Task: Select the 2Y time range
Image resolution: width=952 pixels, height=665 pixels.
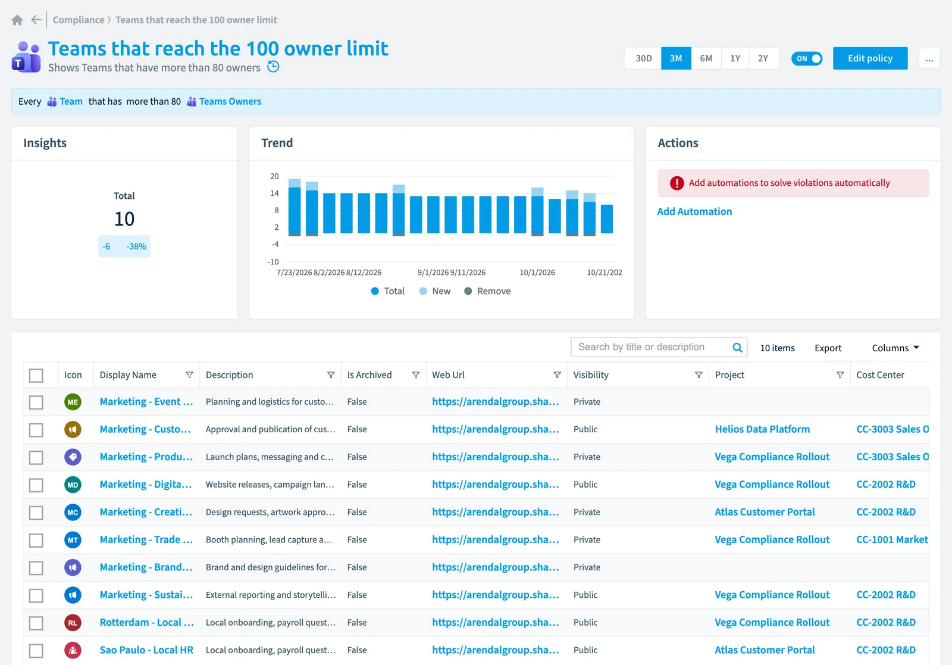Action: [763, 58]
